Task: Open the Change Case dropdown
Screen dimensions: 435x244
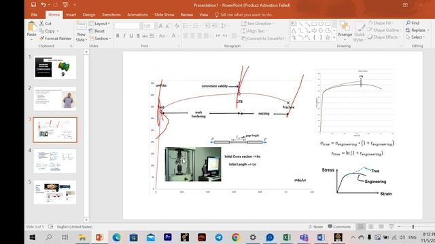Action: pos(162,36)
